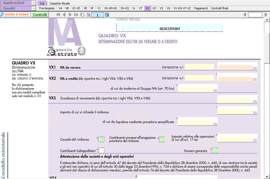Open the Applicazioni dropdown arrow
Screen dimensions: 270x179
[x=34, y=3]
